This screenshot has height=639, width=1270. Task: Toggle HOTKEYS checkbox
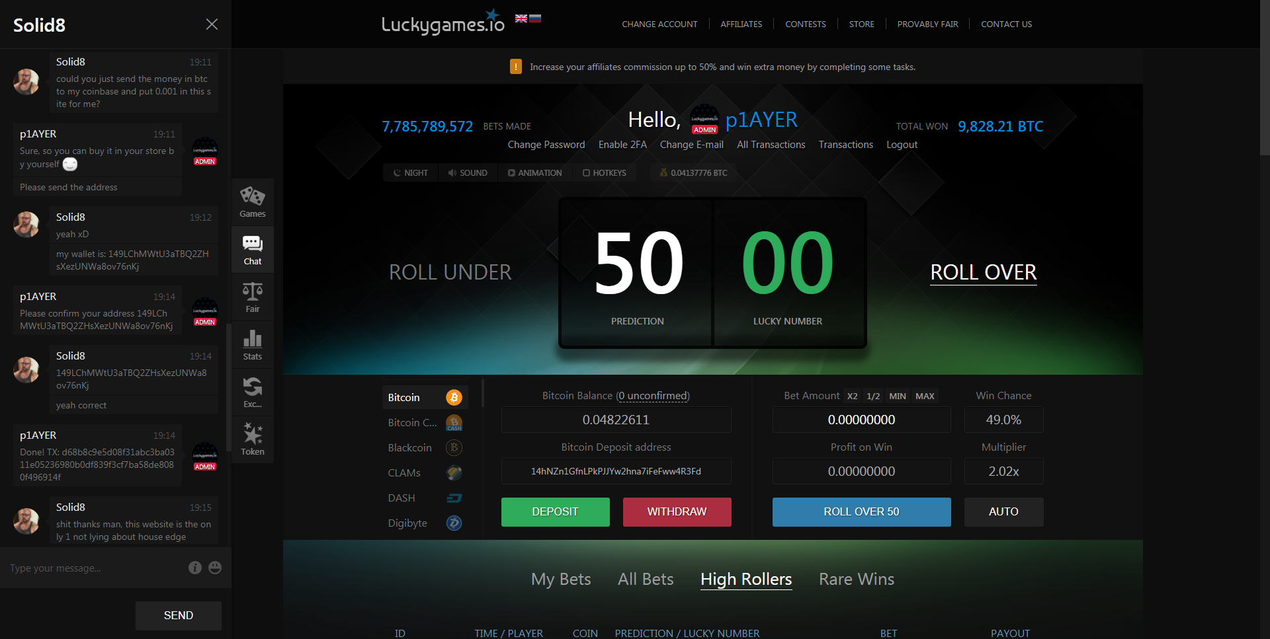coord(605,173)
